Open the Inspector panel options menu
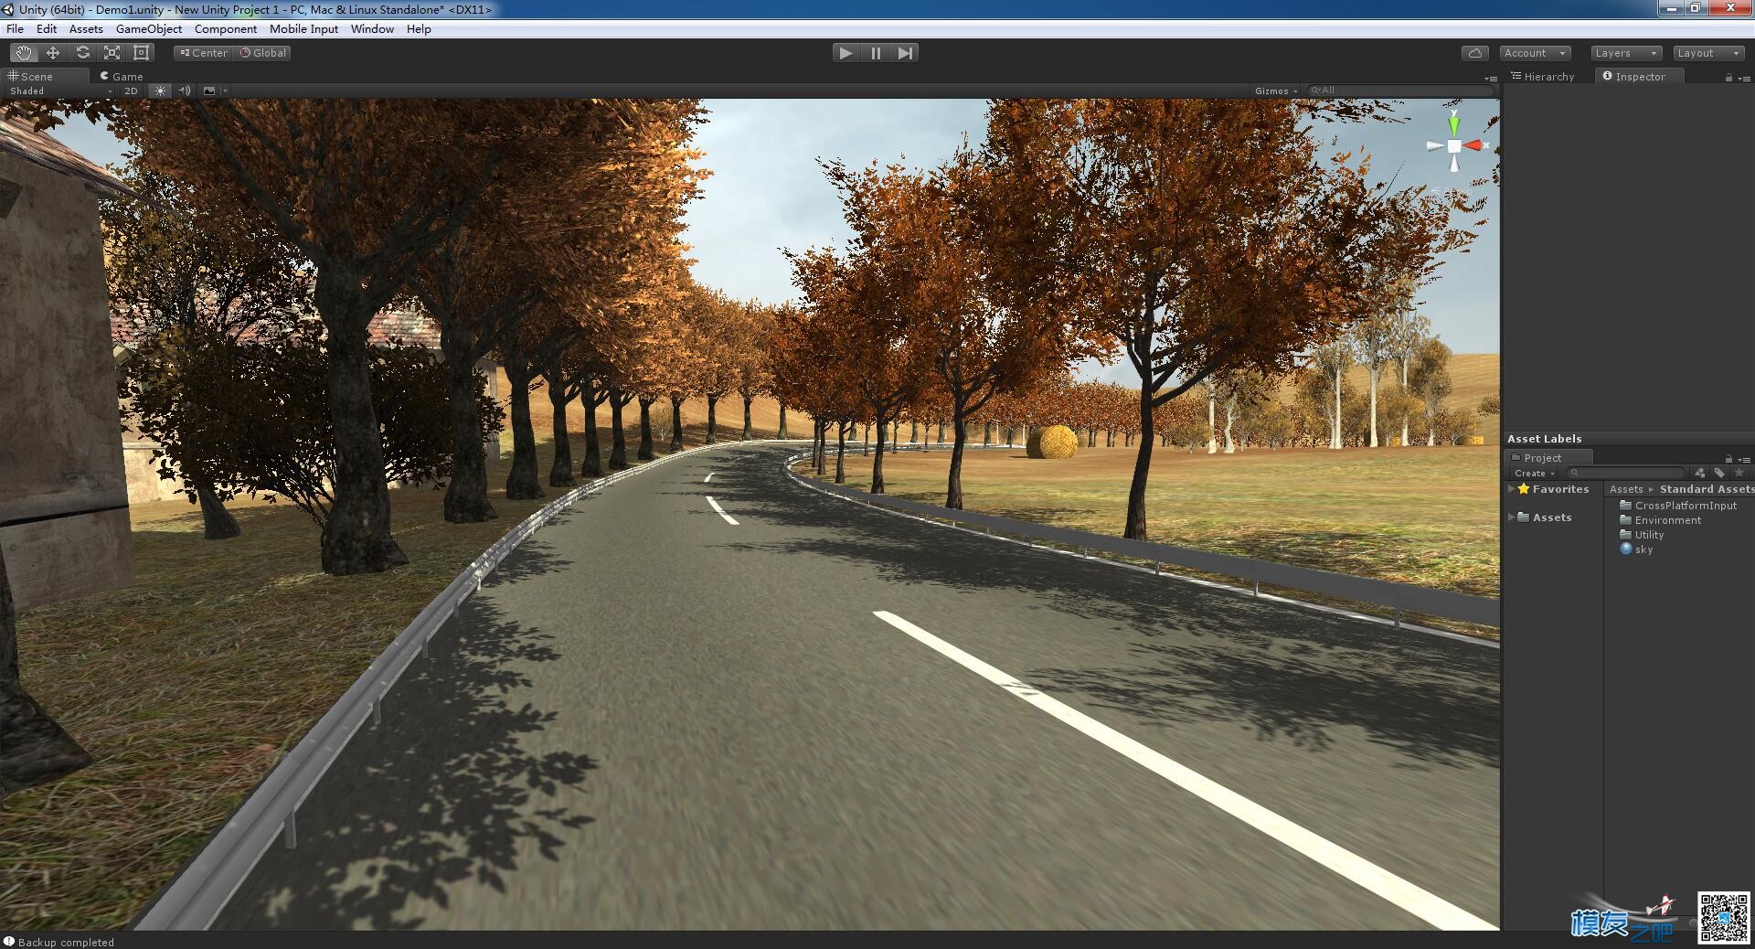The width and height of the screenshot is (1755, 949). (x=1744, y=79)
